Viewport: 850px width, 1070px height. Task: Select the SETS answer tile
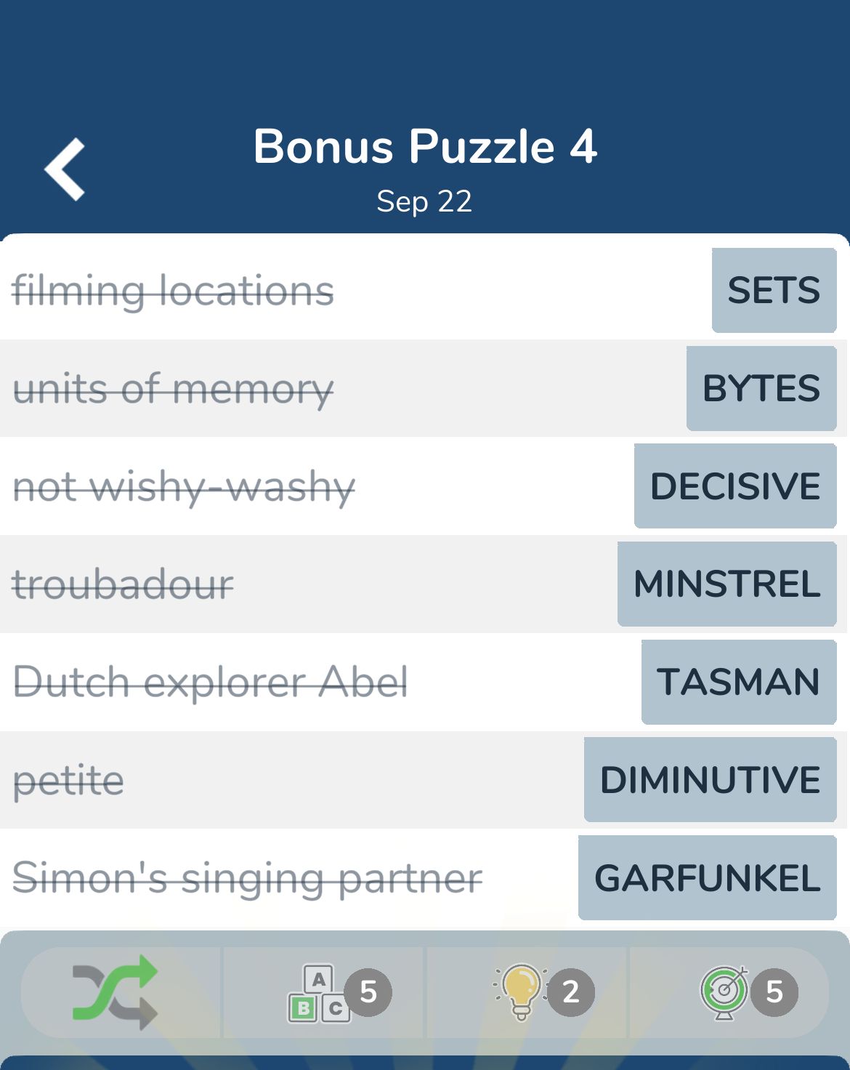[774, 290]
